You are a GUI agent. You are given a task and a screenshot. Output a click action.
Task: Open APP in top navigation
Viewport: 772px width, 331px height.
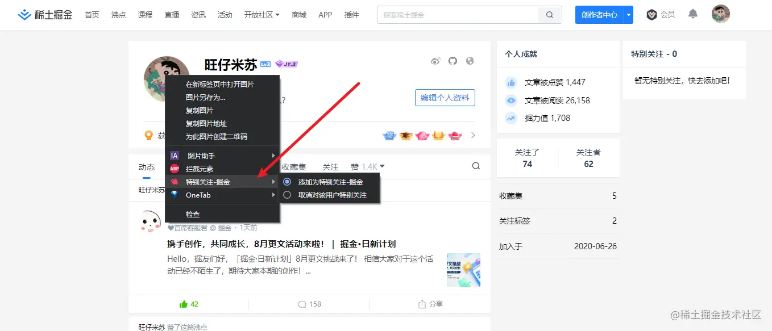coord(325,15)
